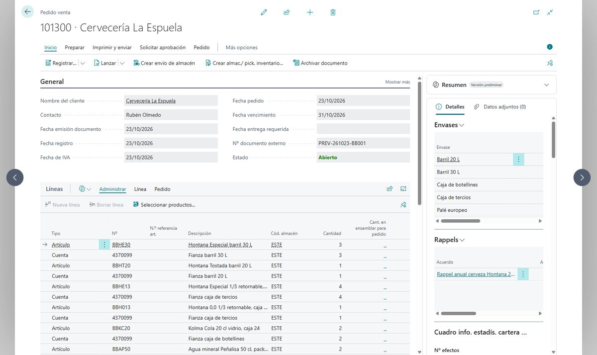Click Caja de botellines in Envases
This screenshot has height=355, width=597.
(x=457, y=184)
